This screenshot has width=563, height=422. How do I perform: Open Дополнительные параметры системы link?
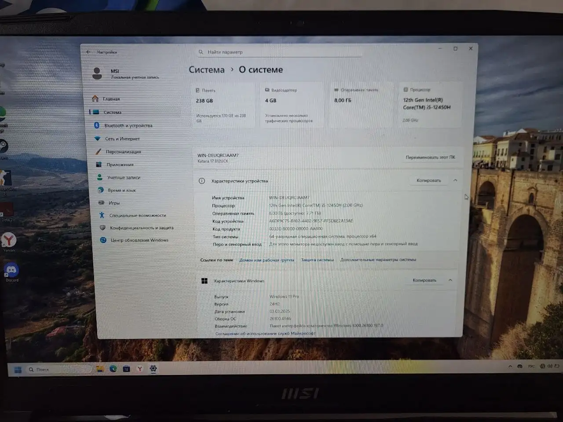tap(378, 260)
